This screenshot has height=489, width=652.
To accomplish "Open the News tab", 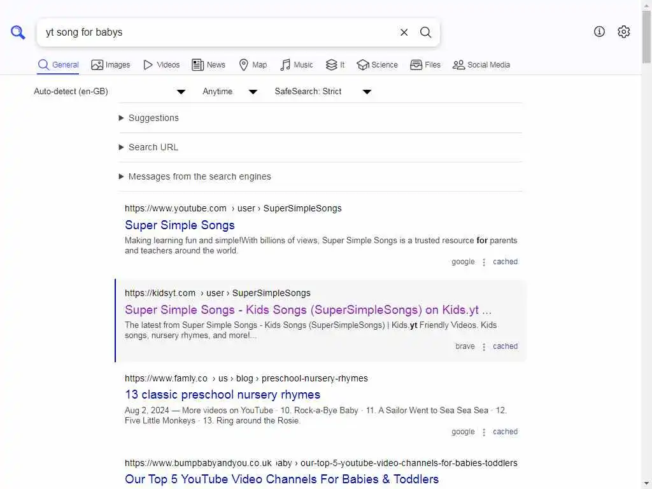I will pyautogui.click(x=208, y=65).
